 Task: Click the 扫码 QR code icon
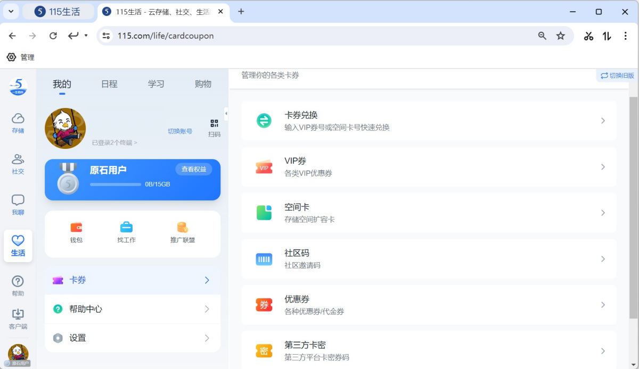click(x=214, y=123)
